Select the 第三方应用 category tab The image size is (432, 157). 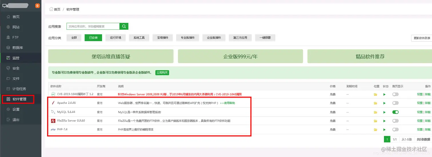[240, 38]
